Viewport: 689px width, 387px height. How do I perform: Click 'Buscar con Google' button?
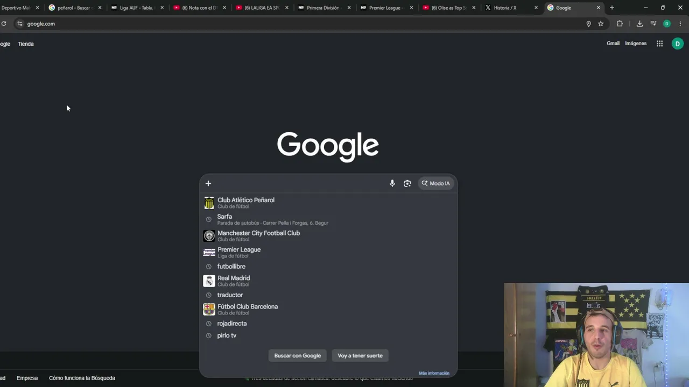pyautogui.click(x=298, y=355)
